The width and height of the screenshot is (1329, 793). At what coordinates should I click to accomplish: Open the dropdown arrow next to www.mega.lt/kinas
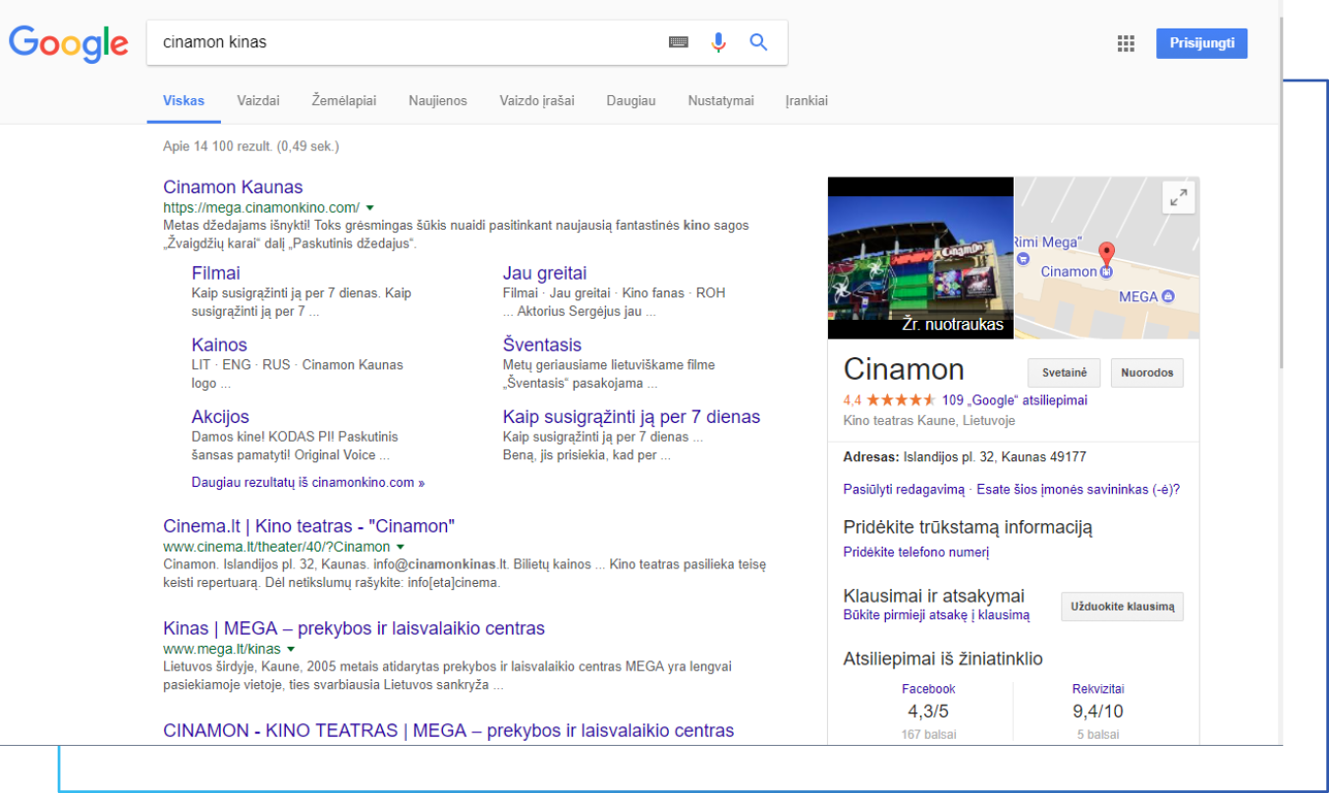click(x=291, y=650)
